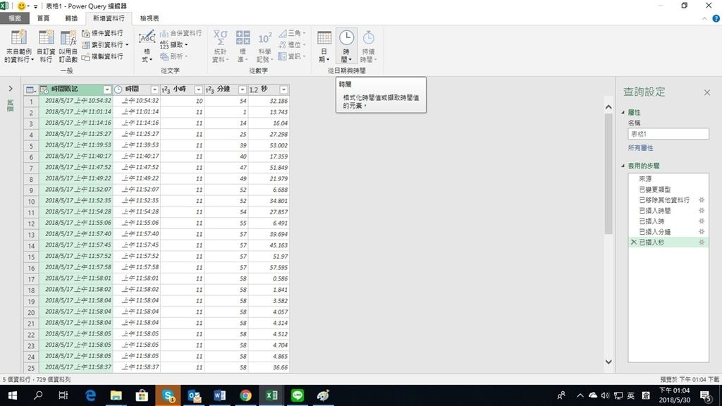Open Quick Access Toolbar customize arrow
The width and height of the screenshot is (722, 406).
coord(35,6)
